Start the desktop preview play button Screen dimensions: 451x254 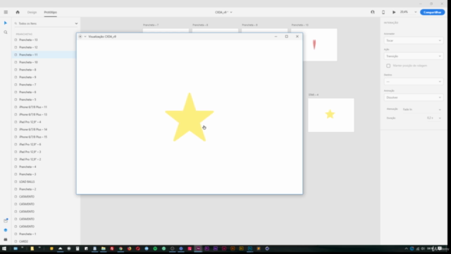coord(394,12)
